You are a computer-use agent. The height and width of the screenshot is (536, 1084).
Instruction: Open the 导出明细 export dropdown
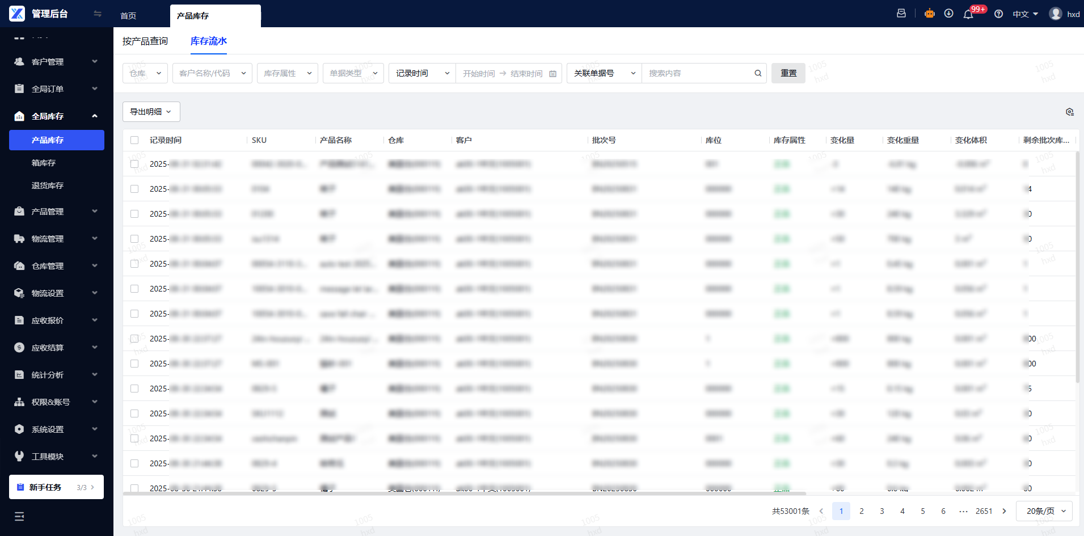(151, 112)
